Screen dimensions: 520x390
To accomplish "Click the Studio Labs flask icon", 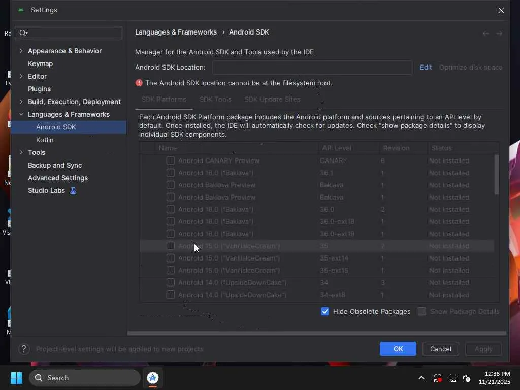I will point(73,191).
